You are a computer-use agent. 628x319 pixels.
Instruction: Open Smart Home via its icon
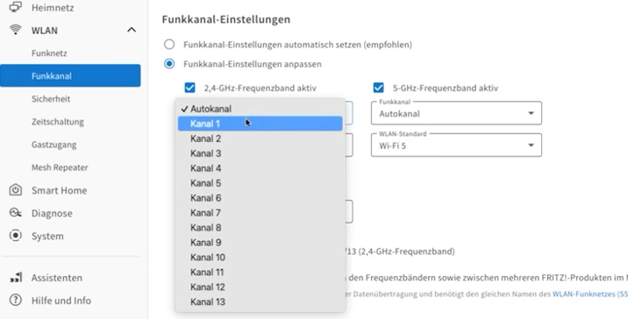pyautogui.click(x=15, y=189)
